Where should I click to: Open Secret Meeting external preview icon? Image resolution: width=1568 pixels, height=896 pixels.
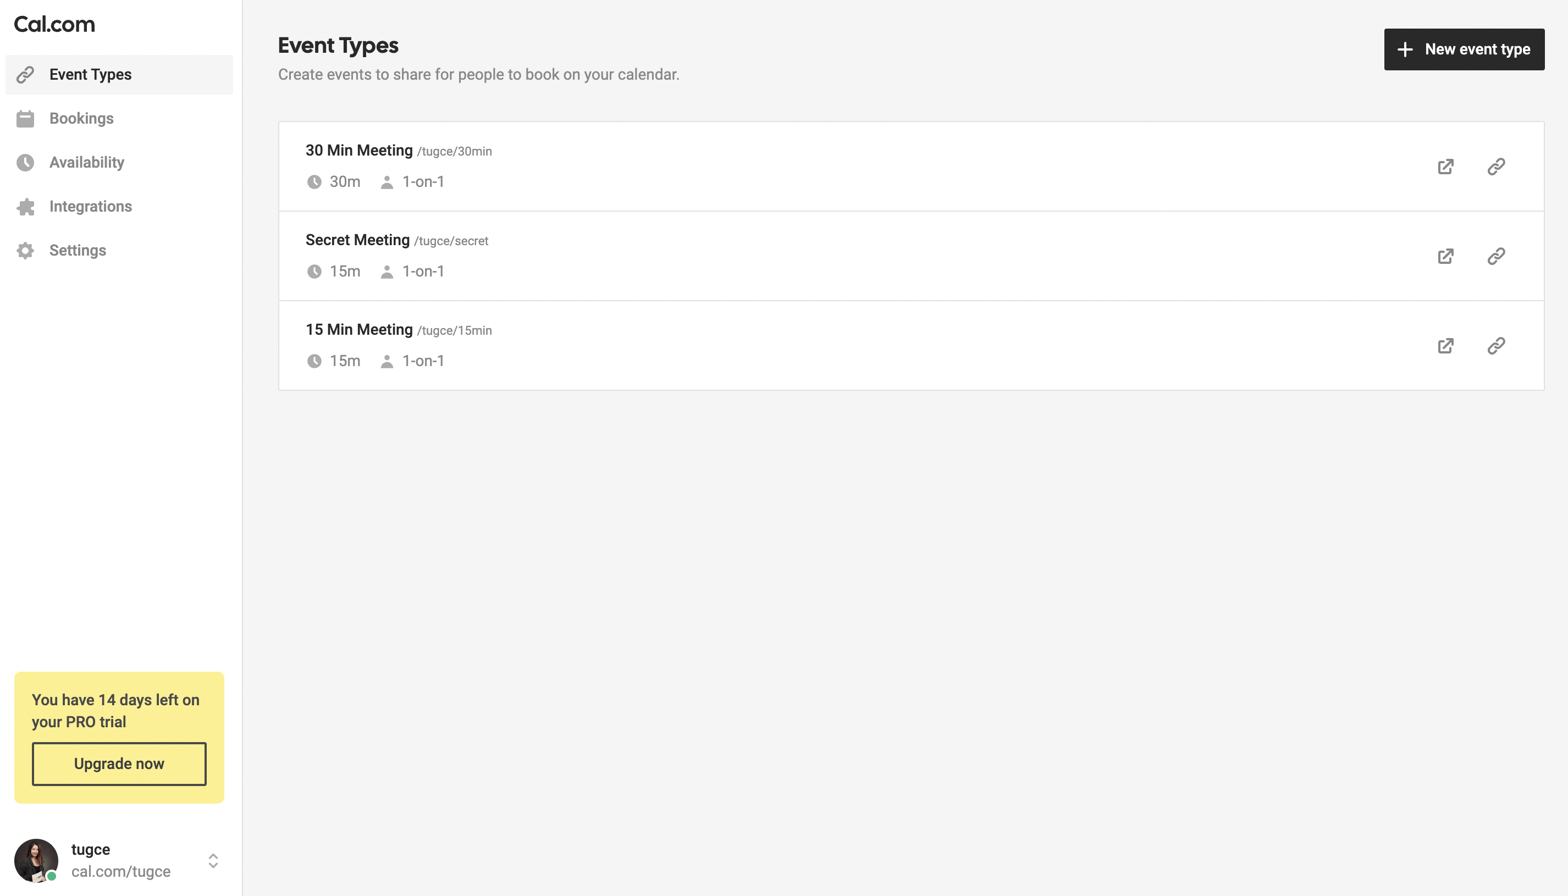tap(1445, 256)
